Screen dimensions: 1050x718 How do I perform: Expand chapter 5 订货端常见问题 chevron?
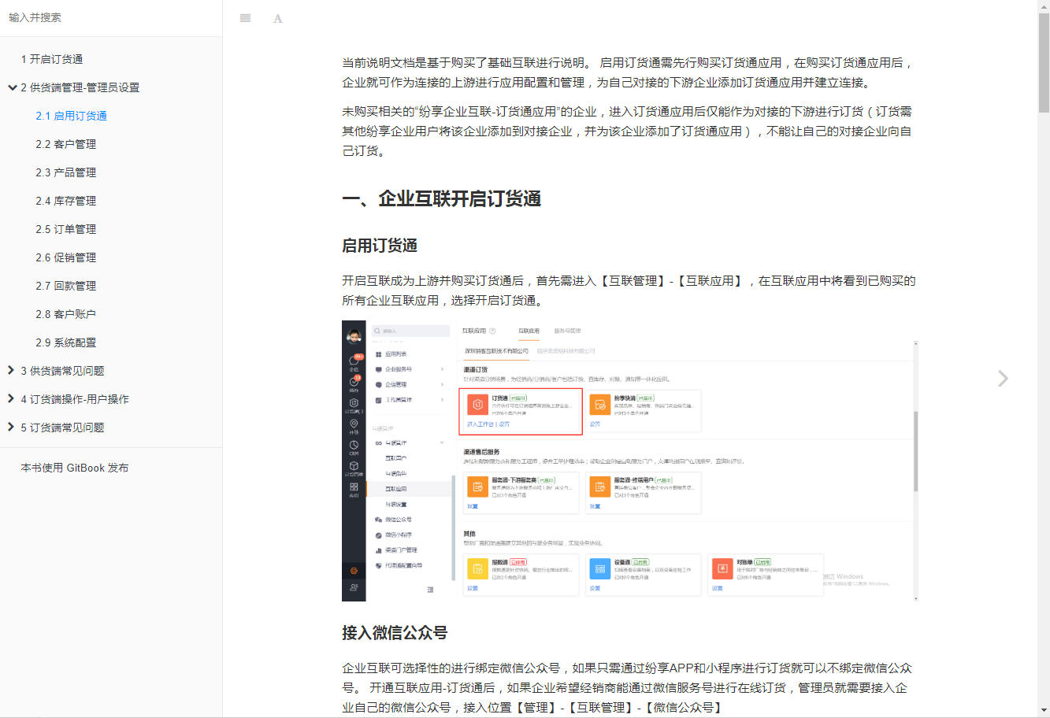(x=11, y=427)
